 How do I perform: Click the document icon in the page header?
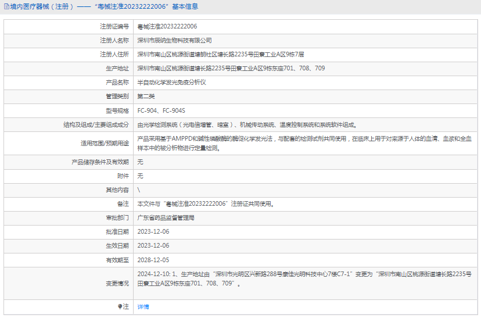point(6,6)
